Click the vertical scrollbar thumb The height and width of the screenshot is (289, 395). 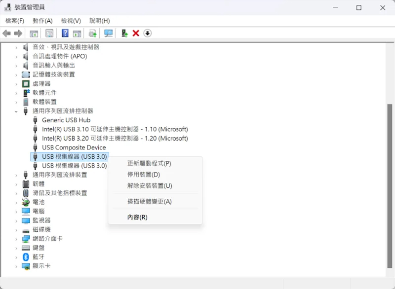click(x=390, y=186)
